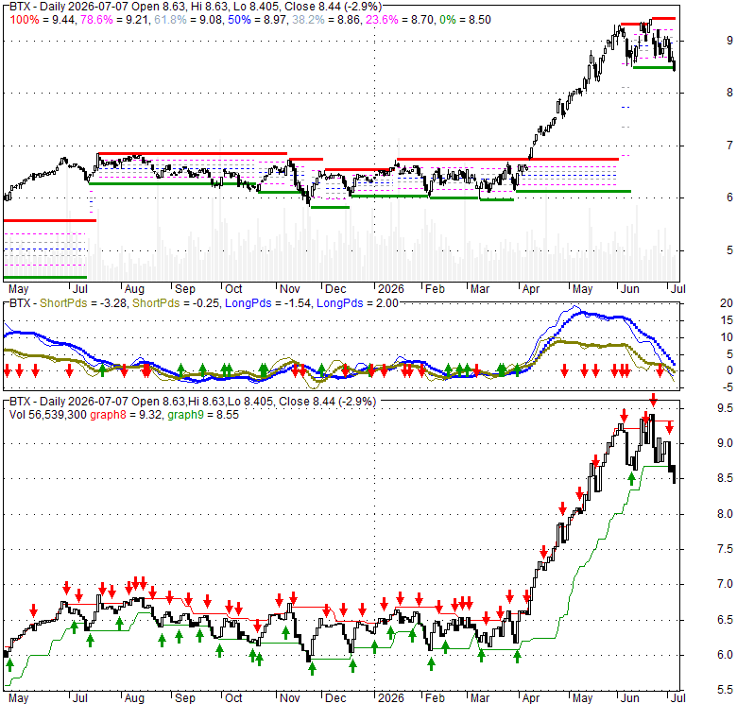Click the '100% = 9.44' Fibonacci label
The image size is (737, 704).
click(x=43, y=20)
